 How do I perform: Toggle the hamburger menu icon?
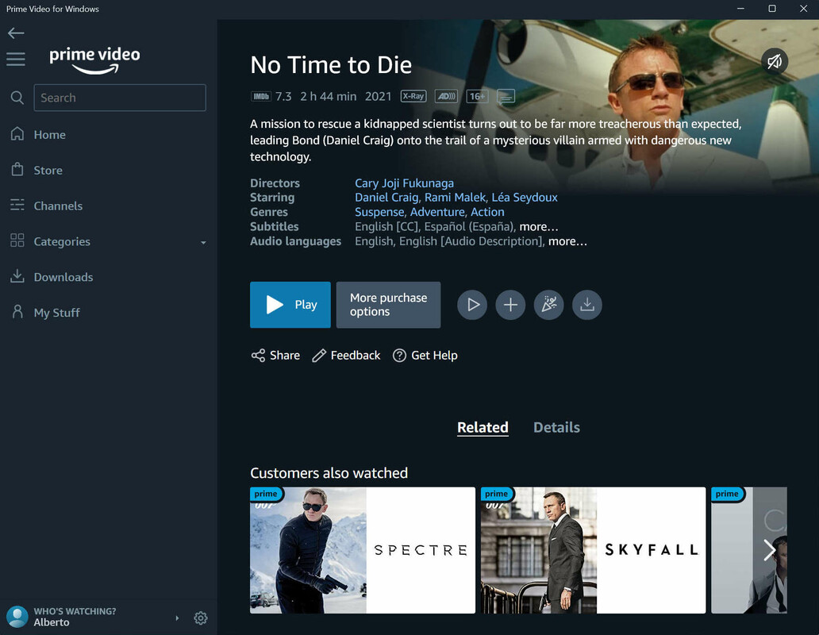click(16, 60)
